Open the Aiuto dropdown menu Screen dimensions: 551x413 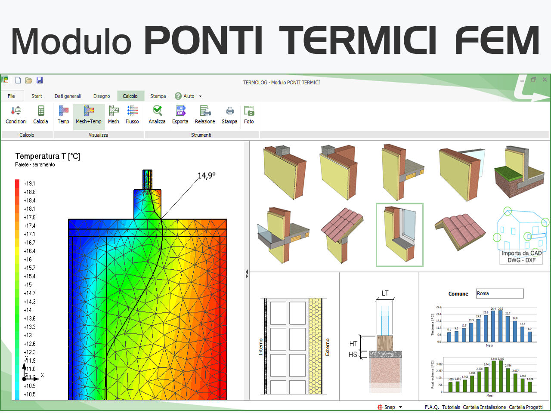pyautogui.click(x=200, y=96)
